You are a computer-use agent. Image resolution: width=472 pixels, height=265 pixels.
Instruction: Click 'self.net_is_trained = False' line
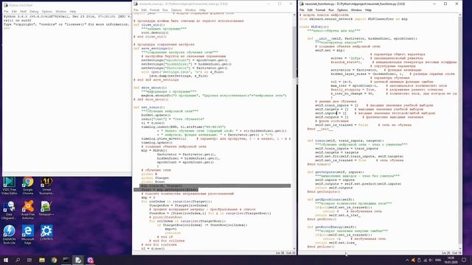(x=341, y=125)
